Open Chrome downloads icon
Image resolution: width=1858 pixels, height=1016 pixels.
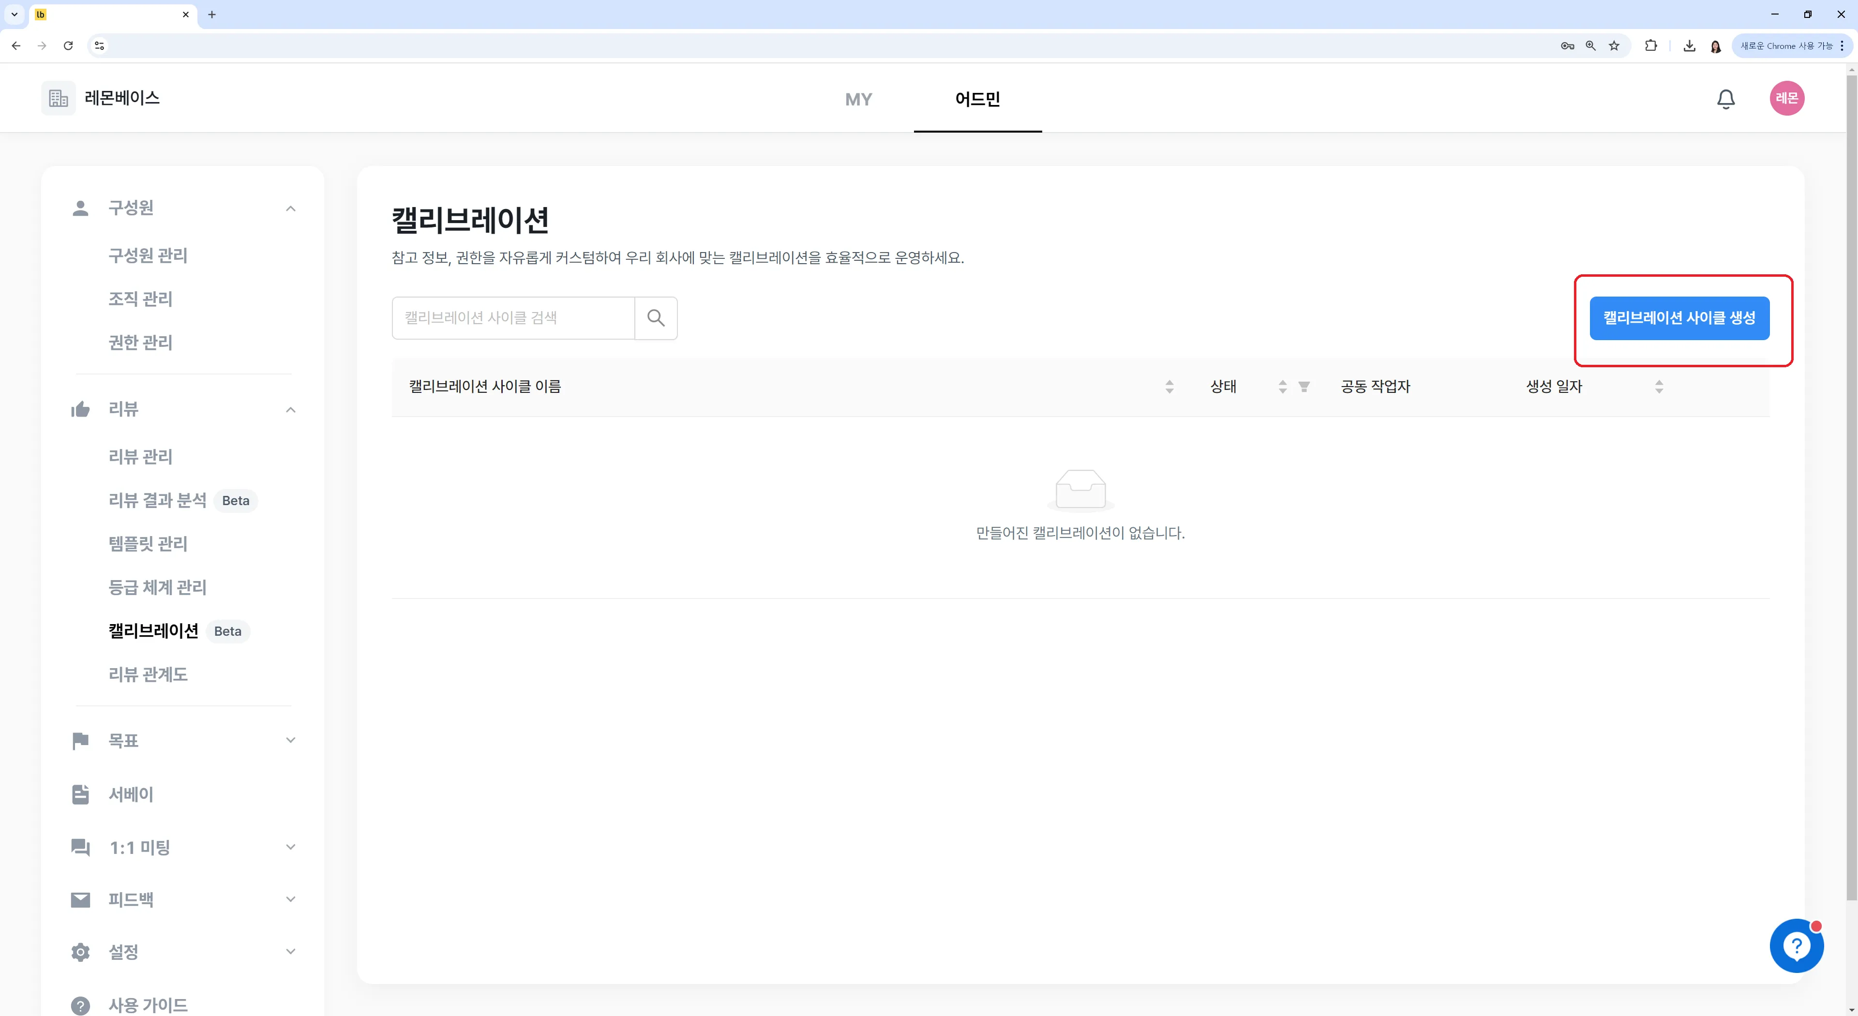point(1689,45)
